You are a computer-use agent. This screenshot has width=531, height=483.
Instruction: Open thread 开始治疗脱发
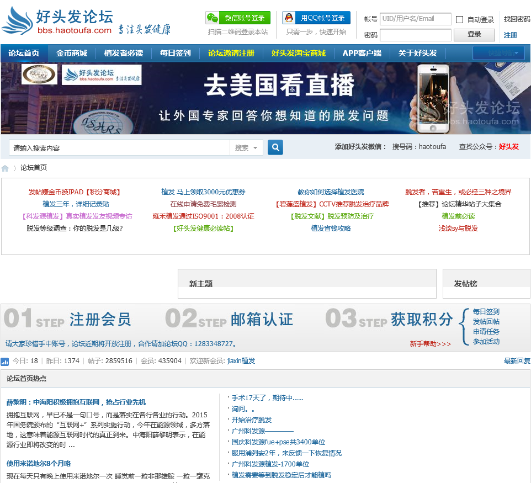251,420
